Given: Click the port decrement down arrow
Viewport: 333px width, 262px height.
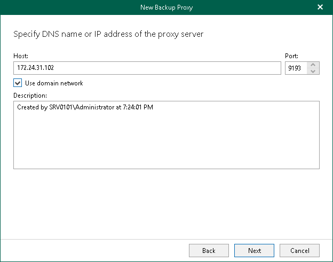Looking at the screenshot, I should coord(313,71).
